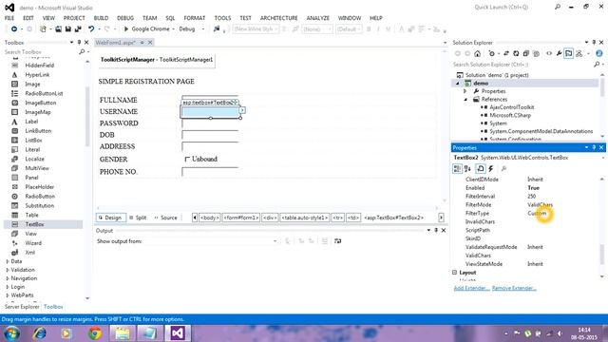
Task: Click the Sync with Active Document icon
Action: click(506, 53)
